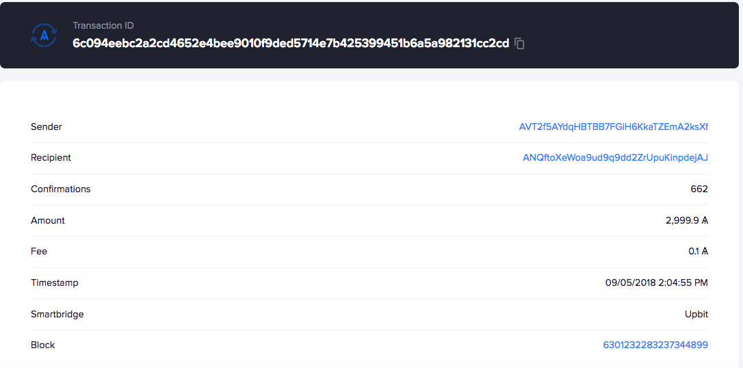Click the ARK transaction logo icon
Viewport: 743px width, 368px height.
pyautogui.click(x=44, y=36)
